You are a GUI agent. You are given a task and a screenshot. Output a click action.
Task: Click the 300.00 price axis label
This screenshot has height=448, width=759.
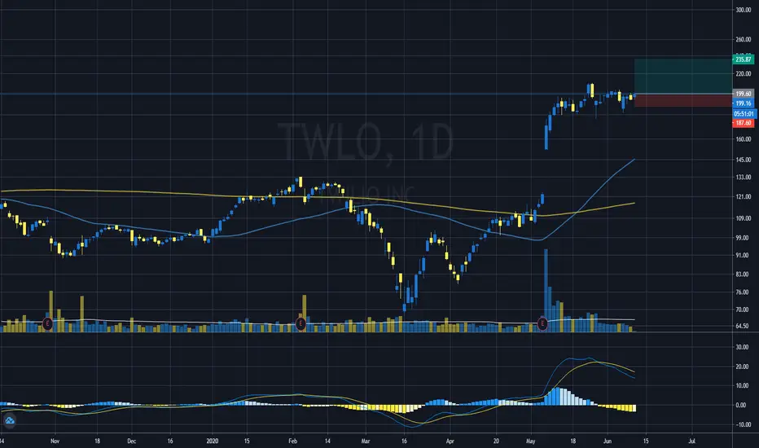743,10
